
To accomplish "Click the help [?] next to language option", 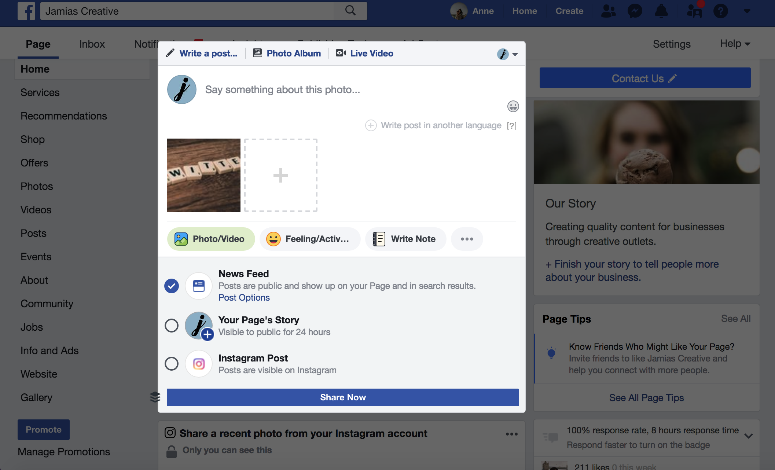I will (512, 126).
